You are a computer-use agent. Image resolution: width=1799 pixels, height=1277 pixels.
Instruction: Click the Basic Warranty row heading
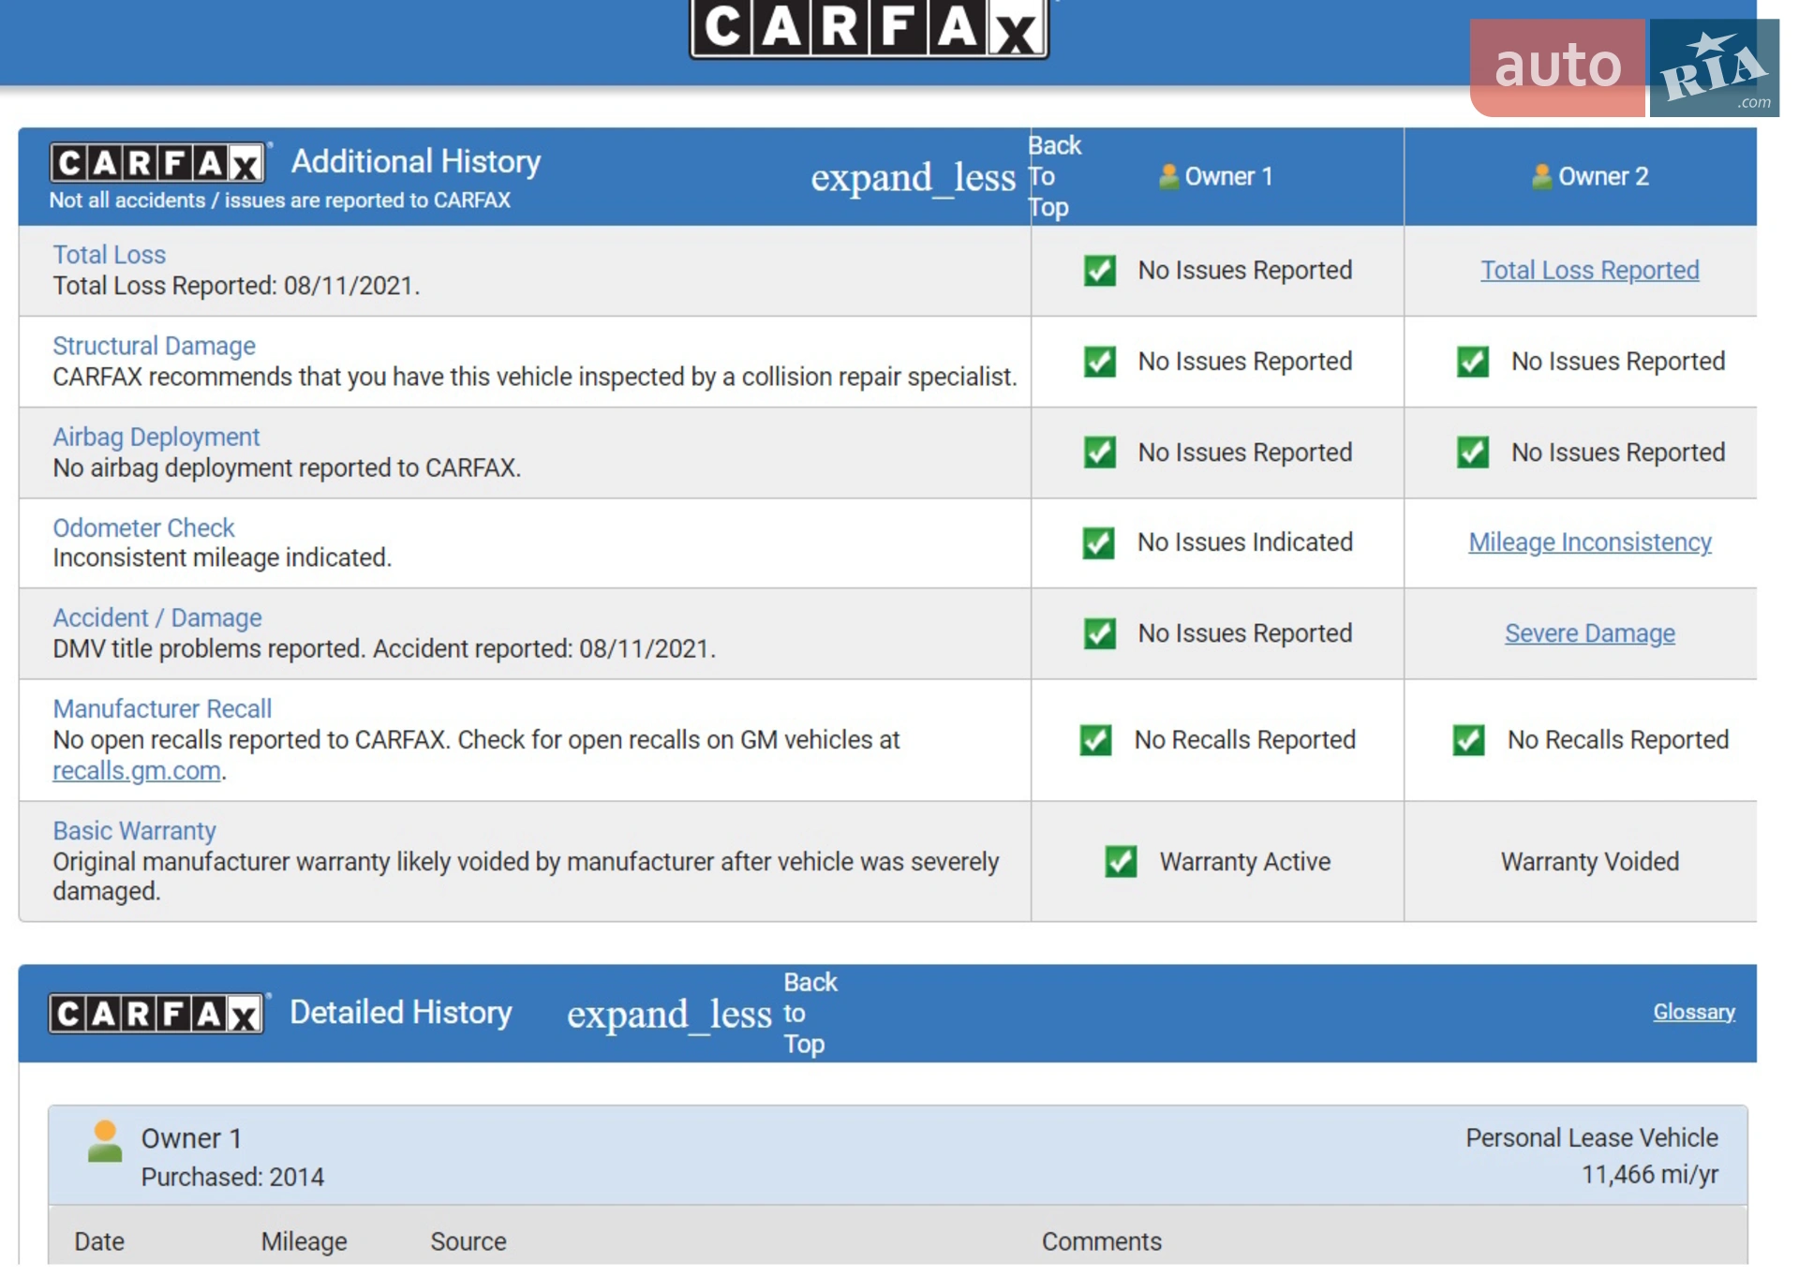pos(134,831)
